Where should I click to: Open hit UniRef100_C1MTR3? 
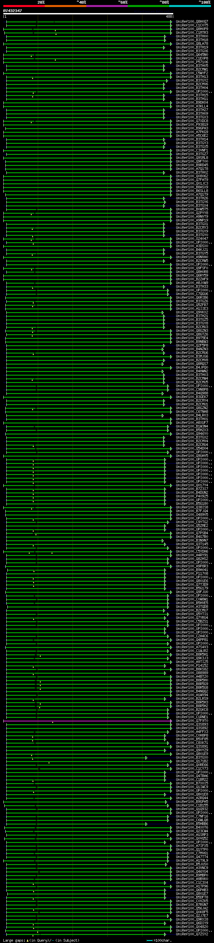192,32
